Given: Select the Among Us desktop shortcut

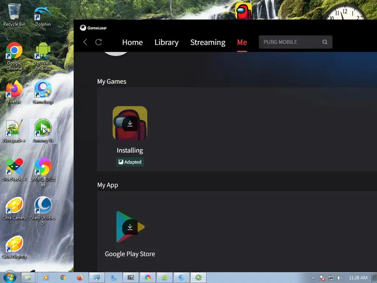Looking at the screenshot, I should pyautogui.click(x=43, y=131).
